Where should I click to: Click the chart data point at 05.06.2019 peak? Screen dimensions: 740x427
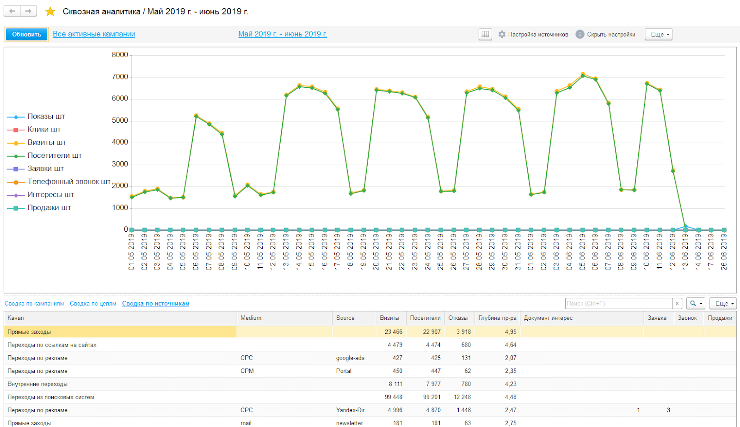coord(583,75)
